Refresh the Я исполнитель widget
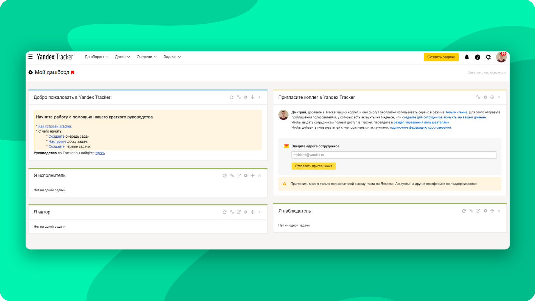This screenshot has width=535, height=301. pyautogui.click(x=225, y=176)
